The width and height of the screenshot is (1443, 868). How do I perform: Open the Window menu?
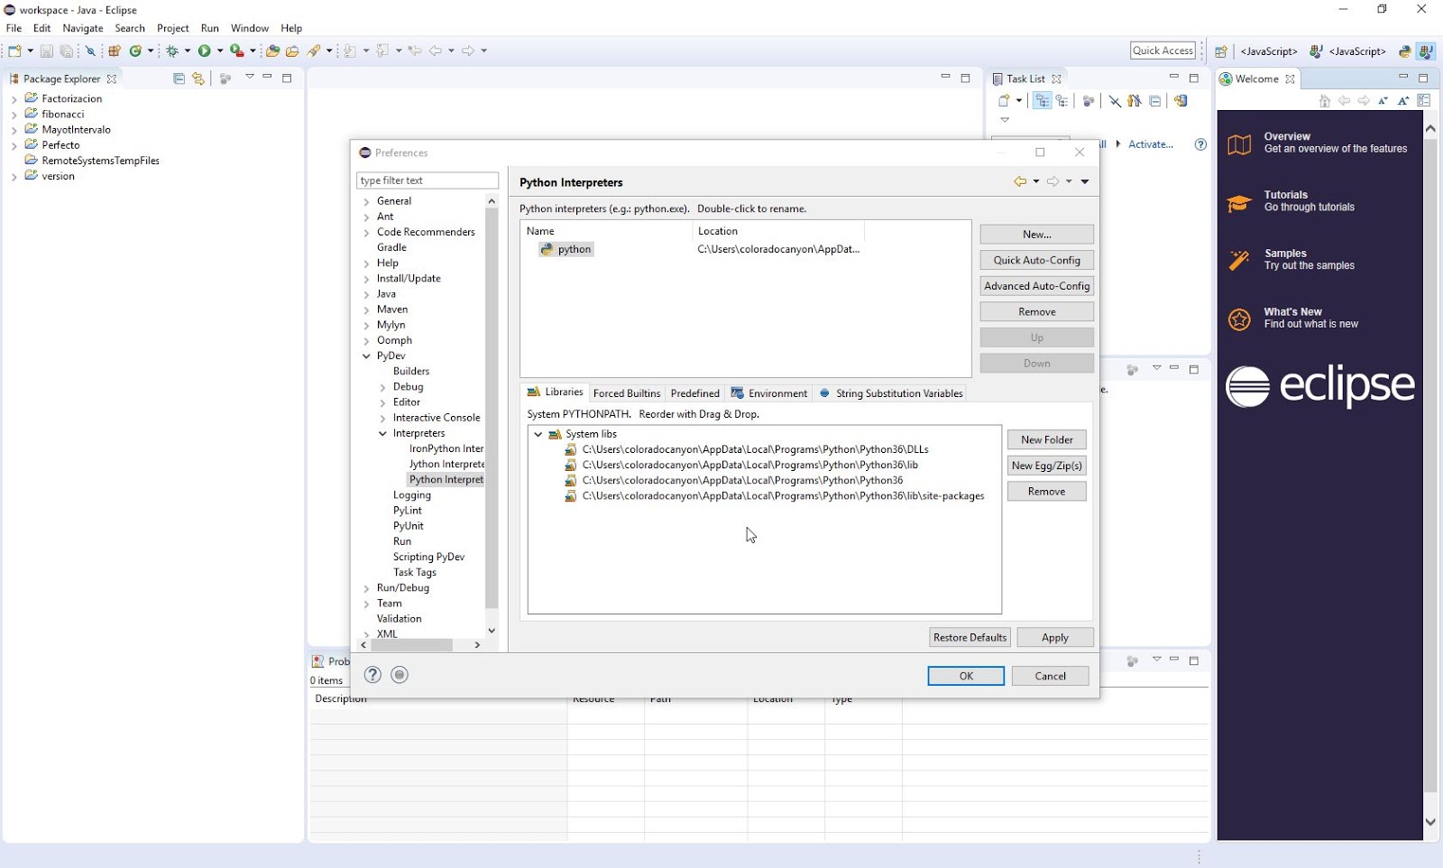click(x=250, y=28)
